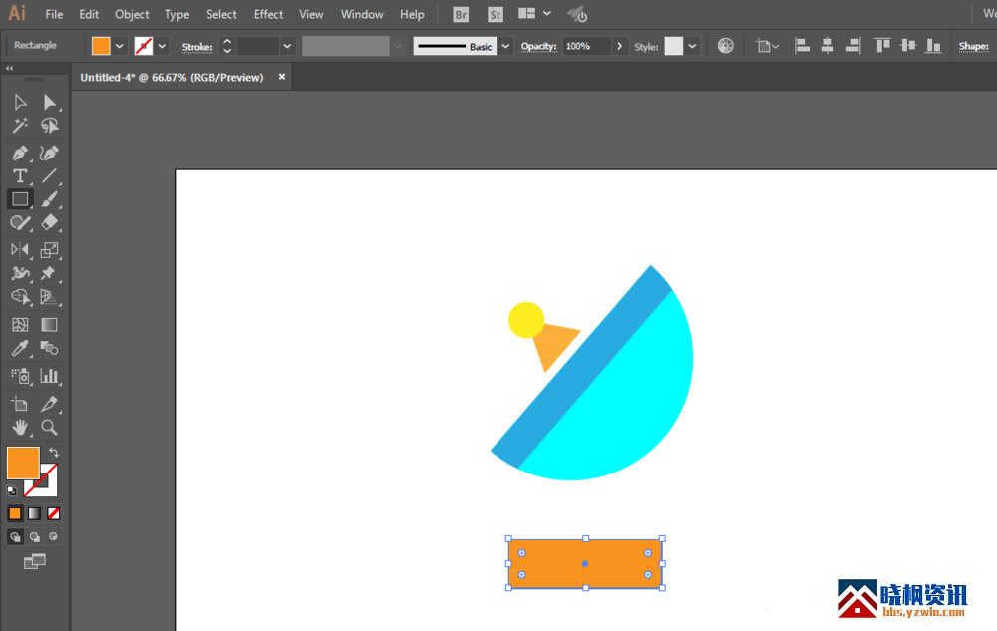The height and width of the screenshot is (631, 997).
Task: Click the large orange Fill swatch
Action: coord(22,463)
